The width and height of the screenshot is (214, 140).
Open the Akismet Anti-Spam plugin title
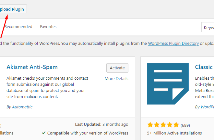point(32,67)
